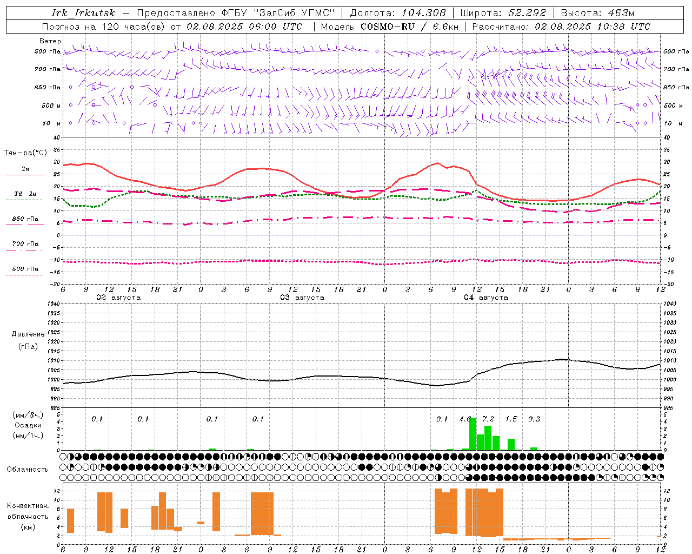The height and width of the screenshot is (554, 692).
Task: Click the dashed line sample under temperature-legend 700 гПа
Action: 24,250
